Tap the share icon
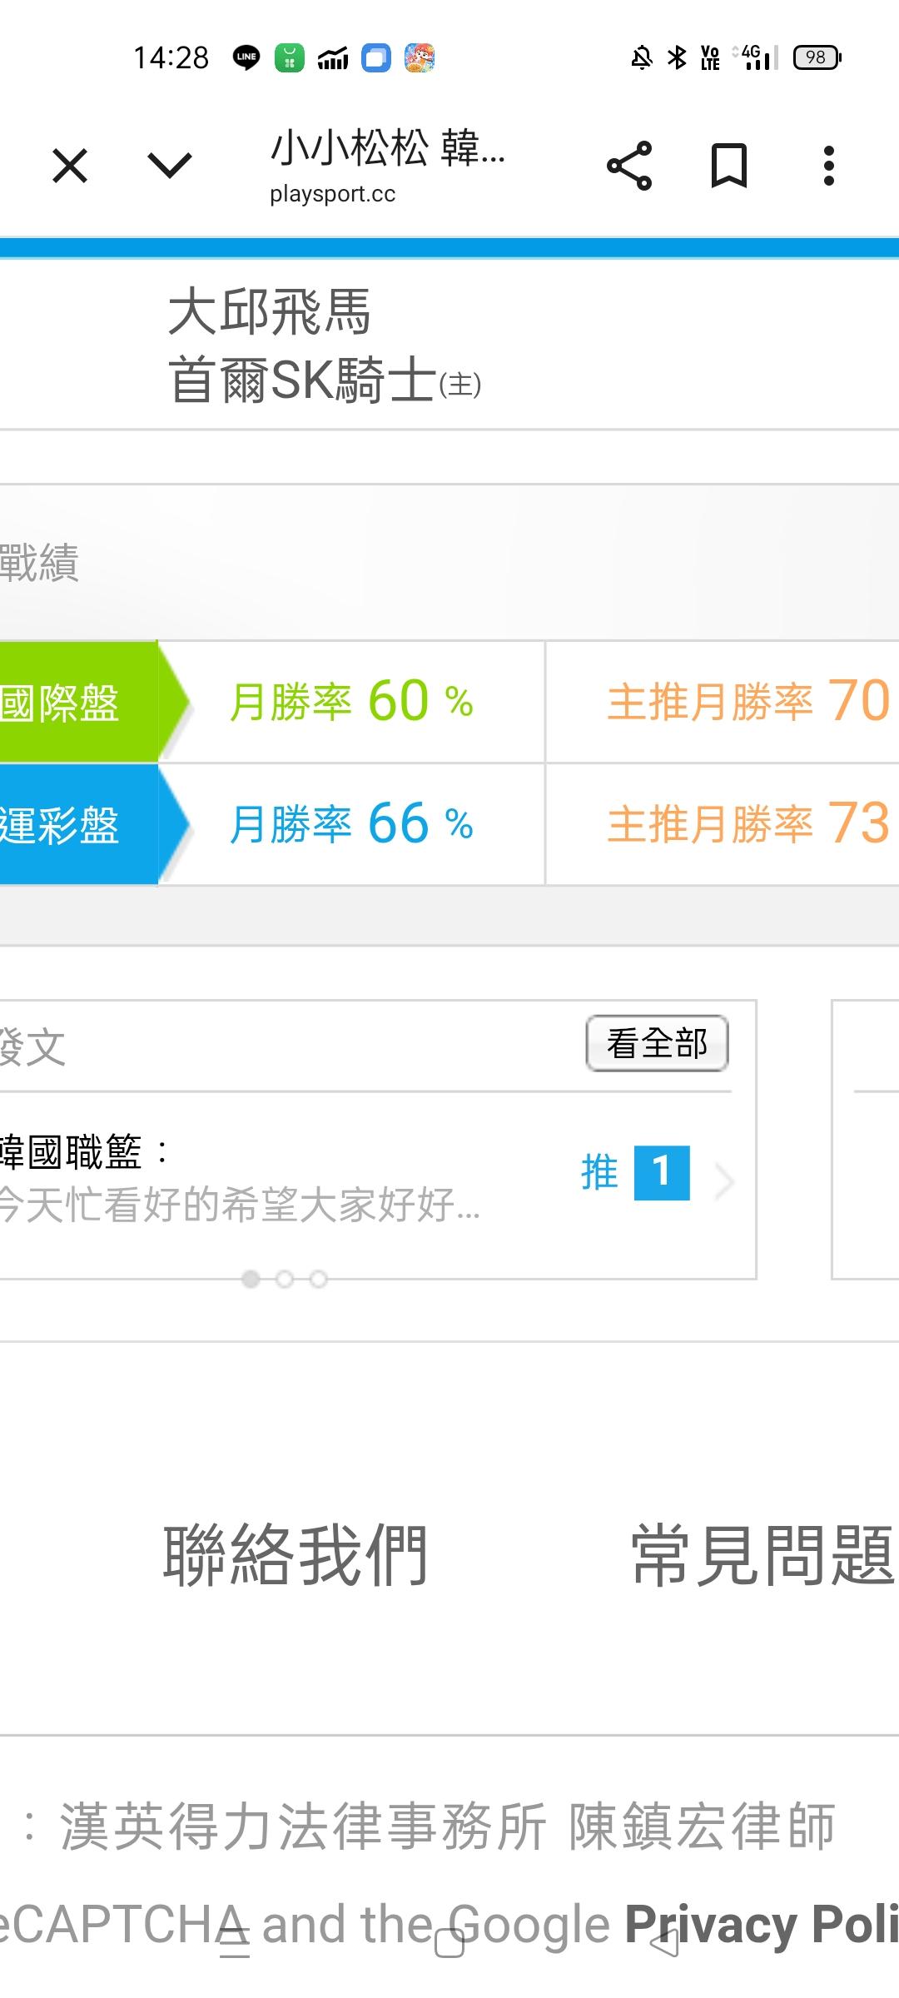This screenshot has height=1998, width=899. pyautogui.click(x=629, y=166)
